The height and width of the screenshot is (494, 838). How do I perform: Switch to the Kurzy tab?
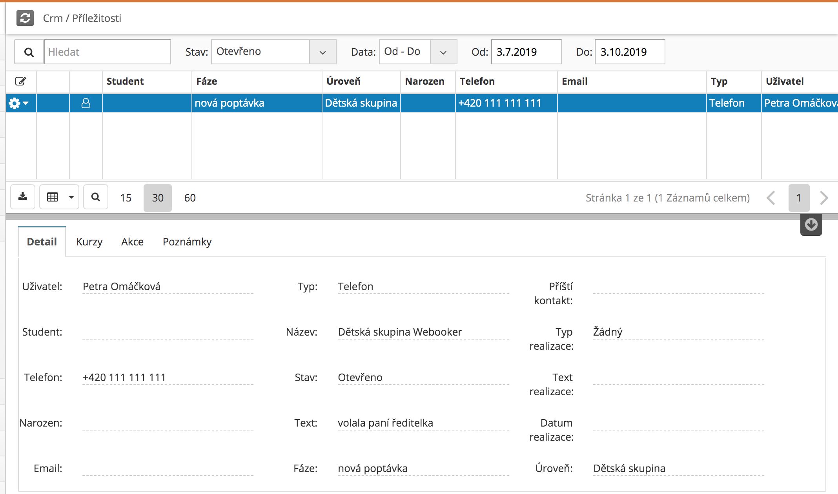(89, 242)
